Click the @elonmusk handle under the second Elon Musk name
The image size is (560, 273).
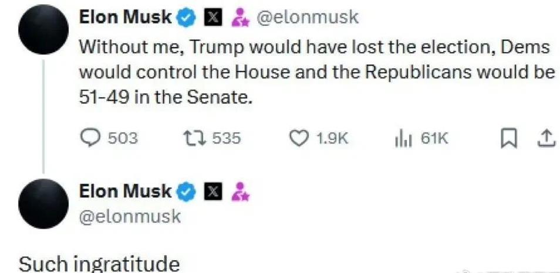point(129,216)
